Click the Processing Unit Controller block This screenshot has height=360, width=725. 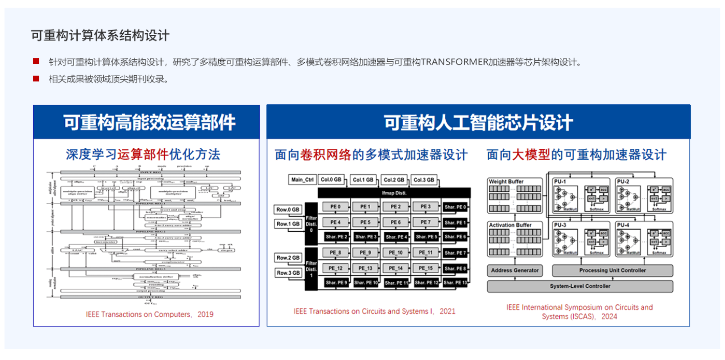coord(612,271)
